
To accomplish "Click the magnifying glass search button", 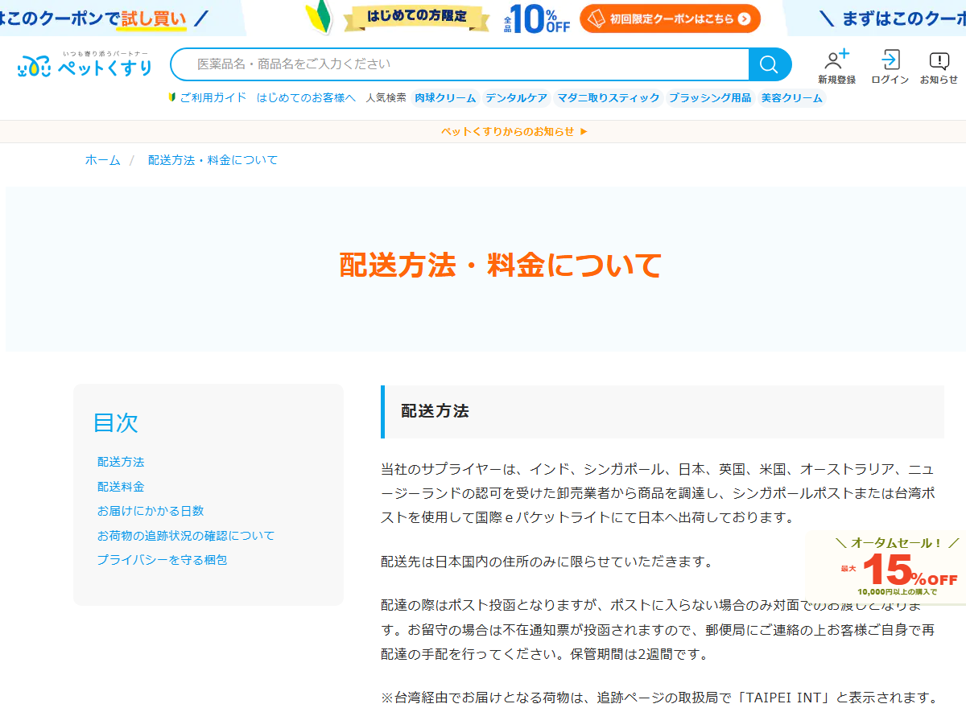I will point(770,64).
